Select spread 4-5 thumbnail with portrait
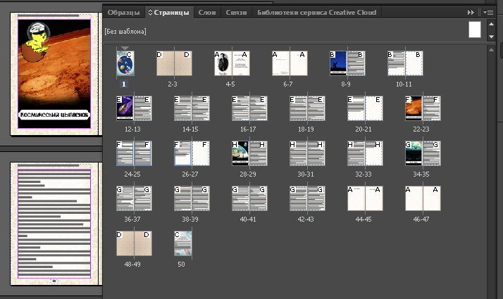The image size is (503, 299). pos(232,63)
